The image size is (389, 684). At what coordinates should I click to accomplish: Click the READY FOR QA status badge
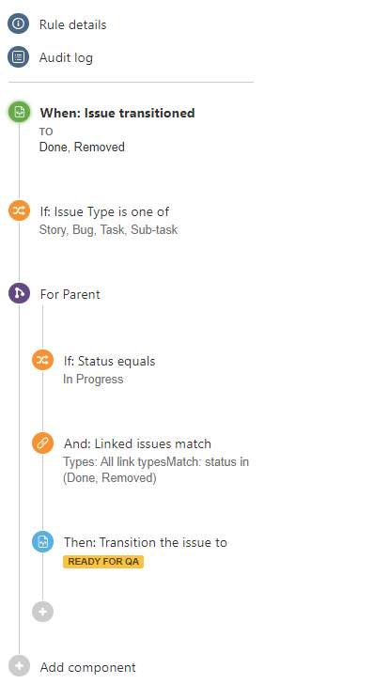click(x=103, y=562)
